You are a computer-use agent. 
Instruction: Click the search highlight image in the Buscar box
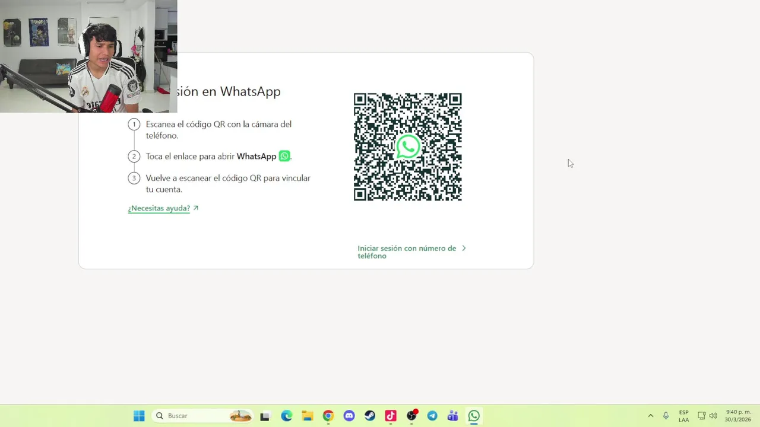pos(240,416)
